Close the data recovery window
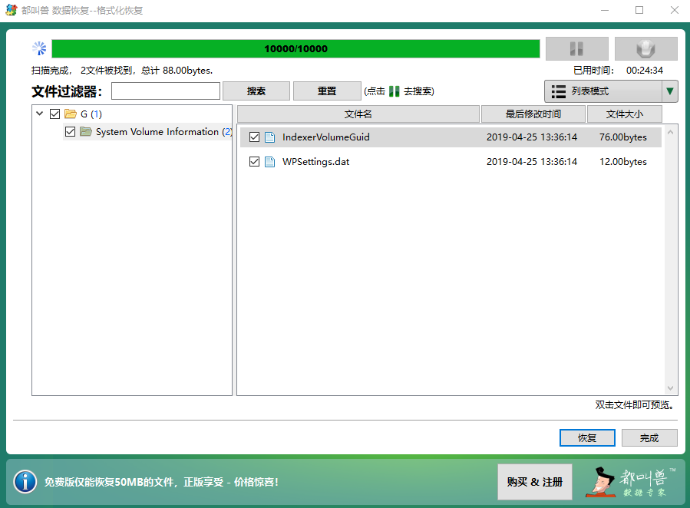 (x=674, y=10)
